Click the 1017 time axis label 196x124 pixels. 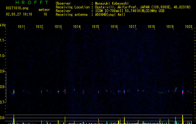[132, 27]
